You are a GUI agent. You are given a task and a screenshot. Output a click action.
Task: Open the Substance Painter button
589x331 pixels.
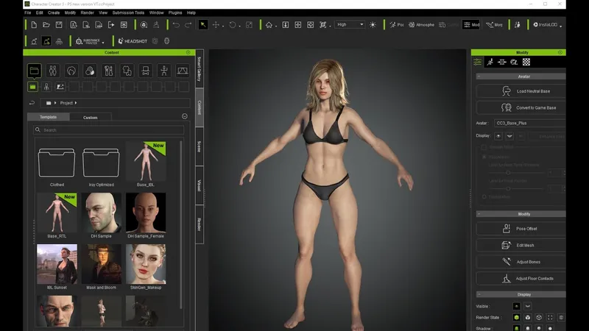[88, 41]
